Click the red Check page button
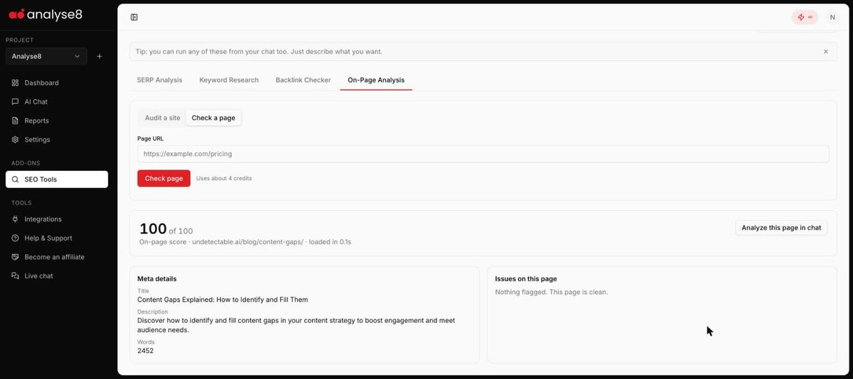853x379 pixels. pyautogui.click(x=163, y=178)
